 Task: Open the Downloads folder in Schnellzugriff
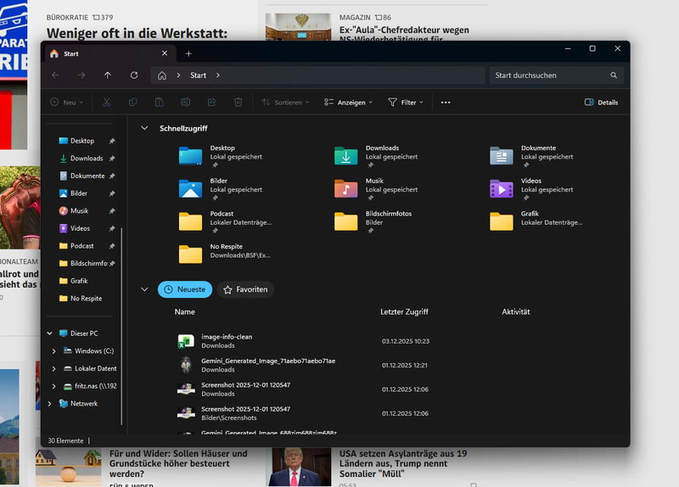click(x=346, y=156)
